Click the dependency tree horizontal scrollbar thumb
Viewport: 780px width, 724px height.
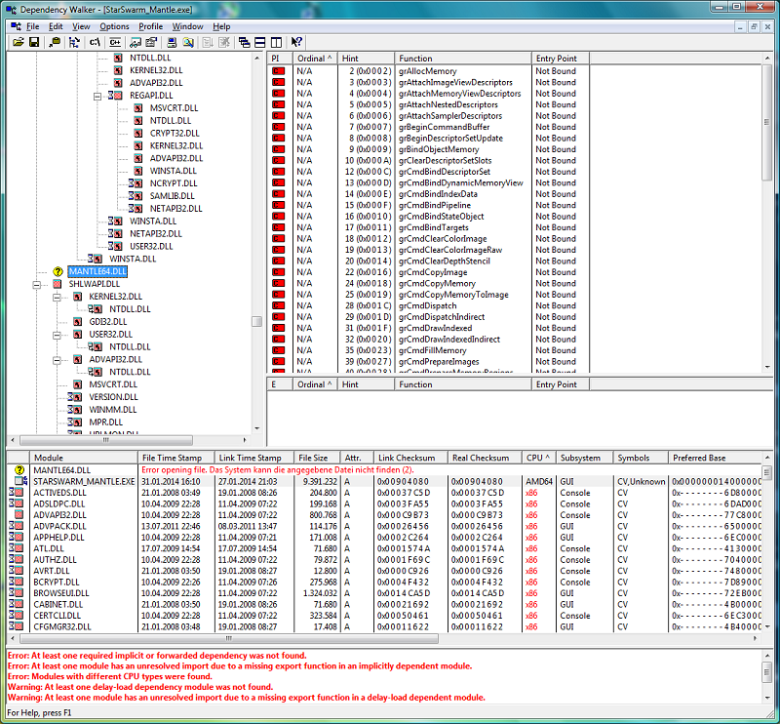(106, 440)
